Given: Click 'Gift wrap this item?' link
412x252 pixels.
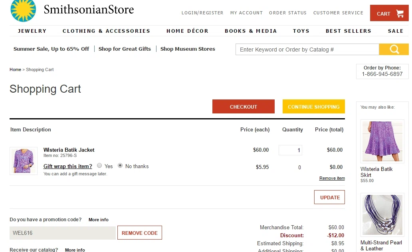Looking at the screenshot, I should pyautogui.click(x=68, y=166).
